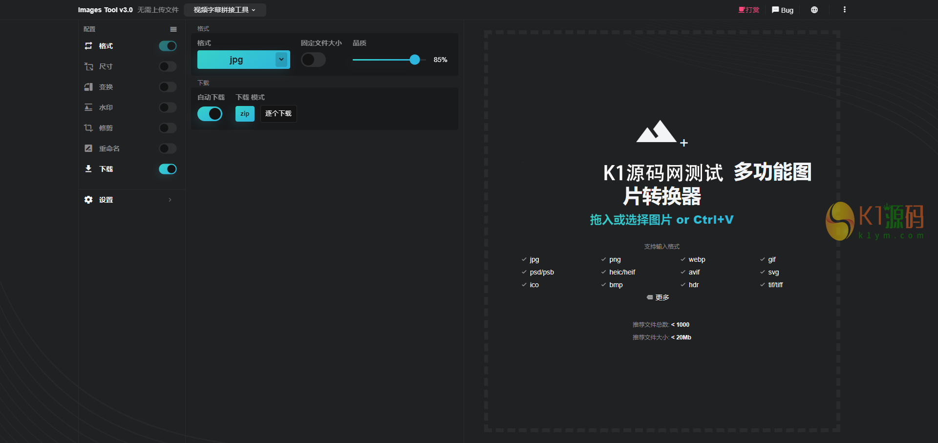Viewport: 938px width, 443px height.
Task: Click the 打赏 donate link
Action: (749, 10)
